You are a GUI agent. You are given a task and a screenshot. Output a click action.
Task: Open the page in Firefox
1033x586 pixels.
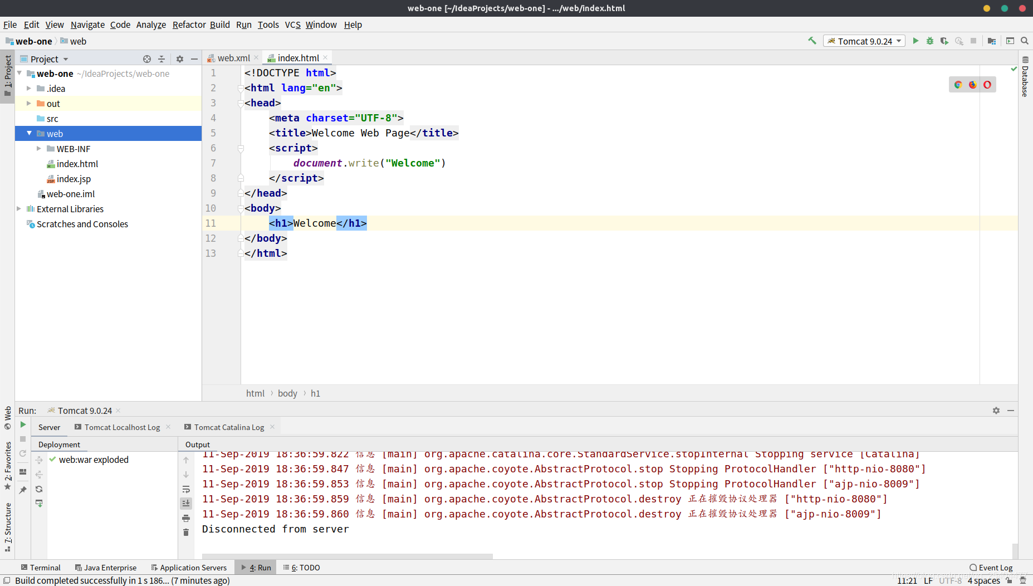pyautogui.click(x=973, y=85)
